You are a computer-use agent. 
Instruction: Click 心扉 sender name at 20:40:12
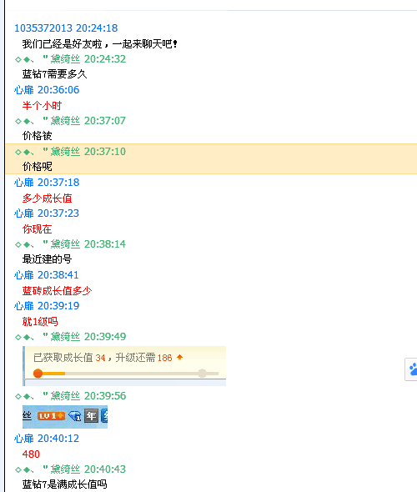click(24, 439)
